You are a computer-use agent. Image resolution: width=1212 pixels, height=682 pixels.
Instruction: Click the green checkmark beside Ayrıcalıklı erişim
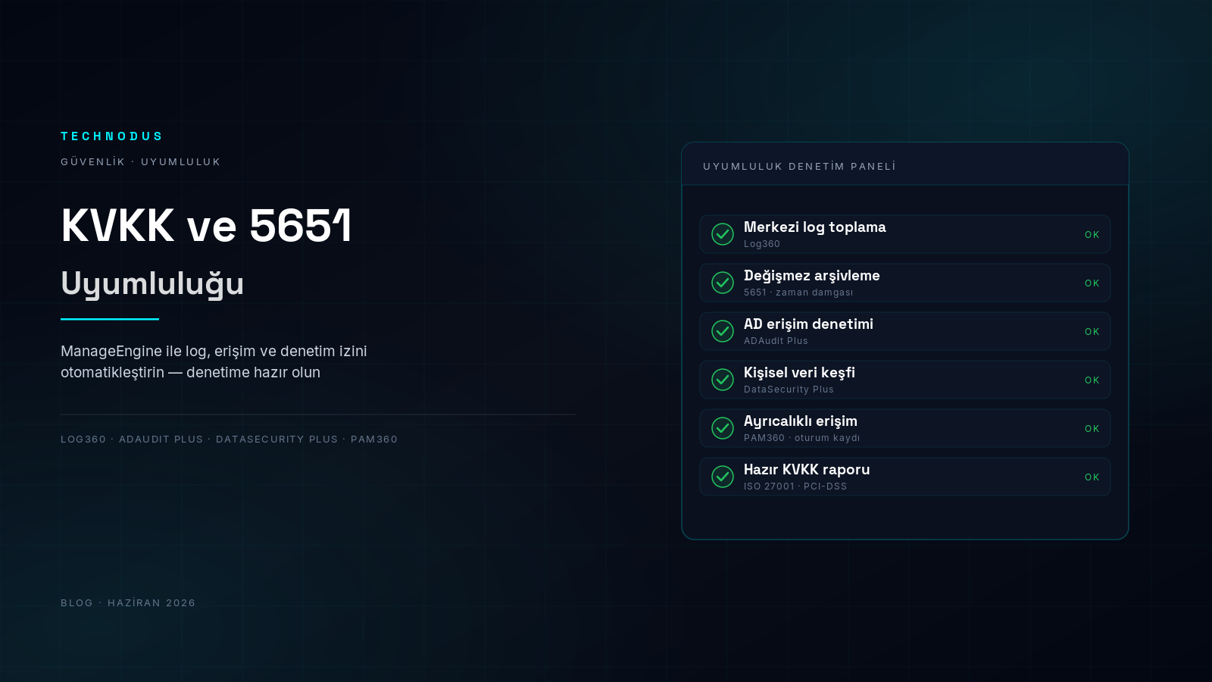(x=723, y=428)
